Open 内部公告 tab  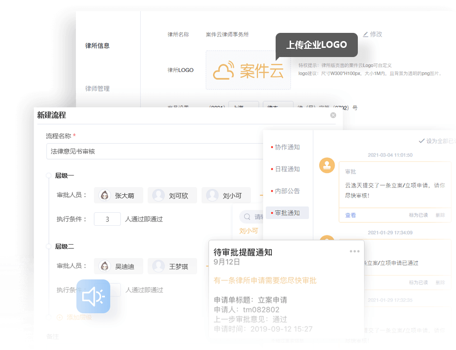tap(287, 191)
